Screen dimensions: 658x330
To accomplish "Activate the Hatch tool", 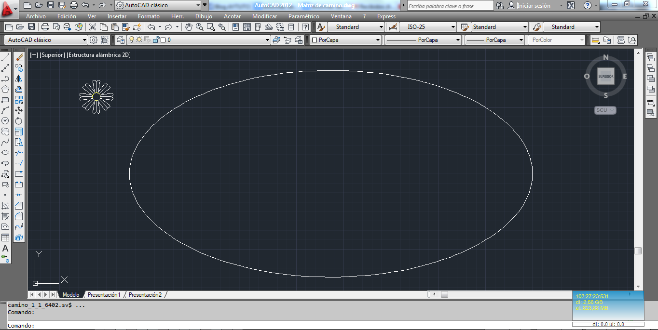I will 5,205.
